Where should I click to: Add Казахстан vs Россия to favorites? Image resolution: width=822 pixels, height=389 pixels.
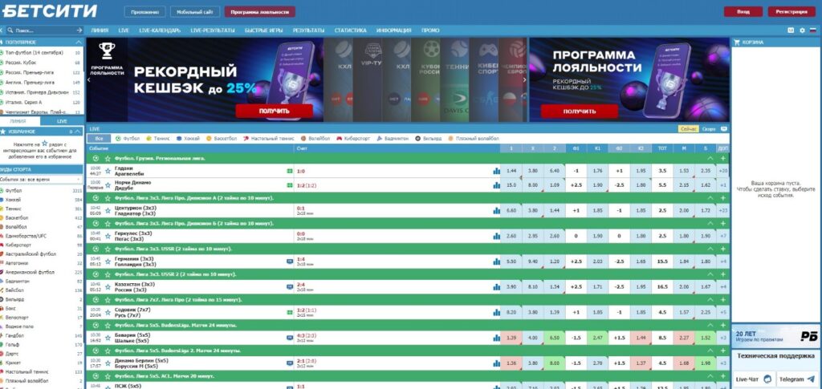point(108,287)
